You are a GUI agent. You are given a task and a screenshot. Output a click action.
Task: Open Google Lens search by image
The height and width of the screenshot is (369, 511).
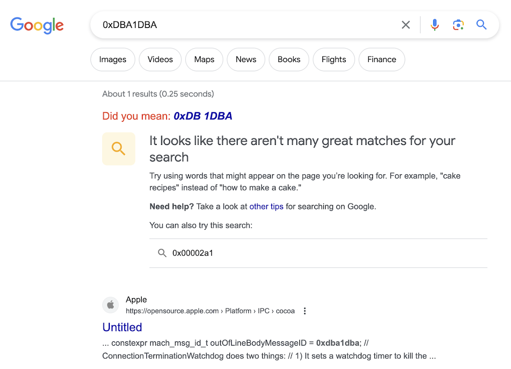tap(458, 25)
